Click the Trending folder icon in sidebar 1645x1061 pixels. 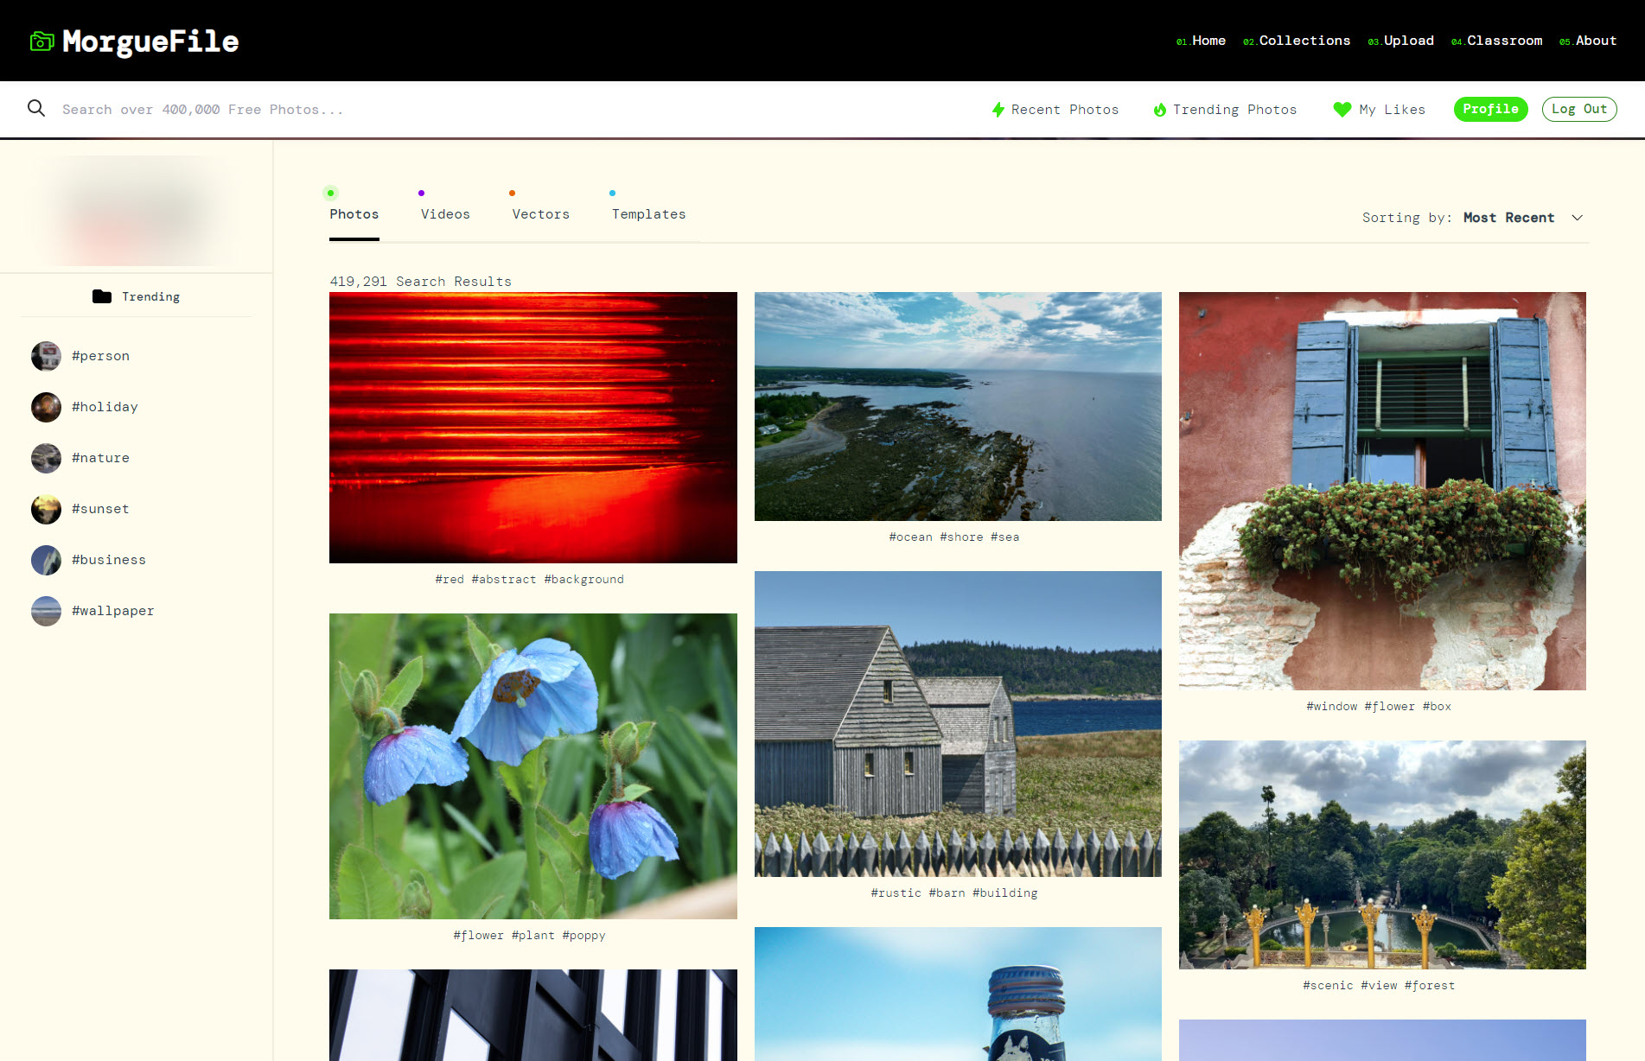pos(102,296)
